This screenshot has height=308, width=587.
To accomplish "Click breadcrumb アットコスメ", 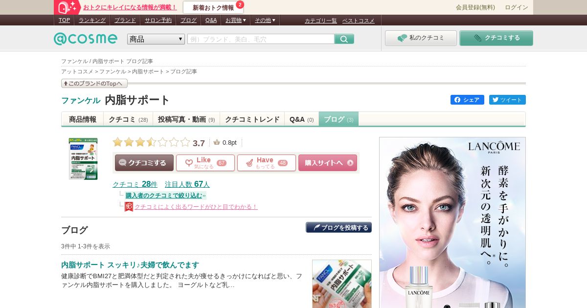I will click(x=77, y=71).
